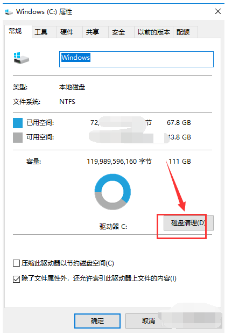Click the 已用空间 label
Screen dimensions: 225x335
pos(40,123)
